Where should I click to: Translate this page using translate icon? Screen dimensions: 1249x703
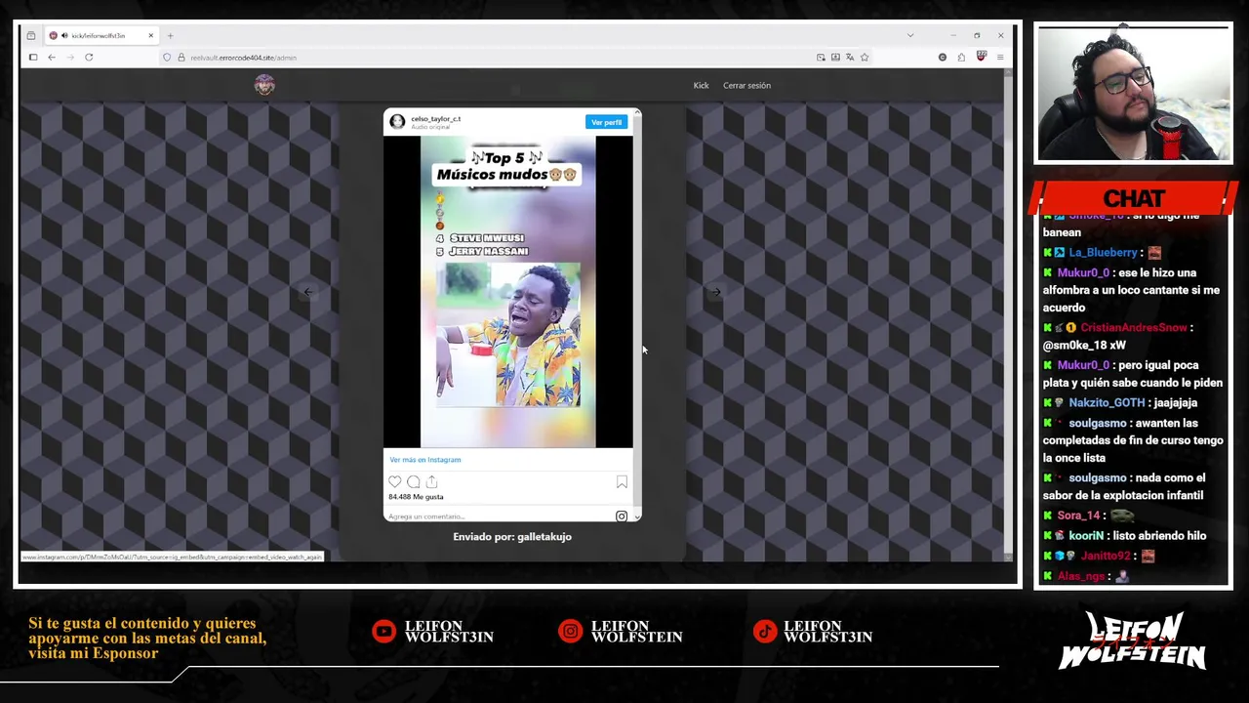(850, 58)
